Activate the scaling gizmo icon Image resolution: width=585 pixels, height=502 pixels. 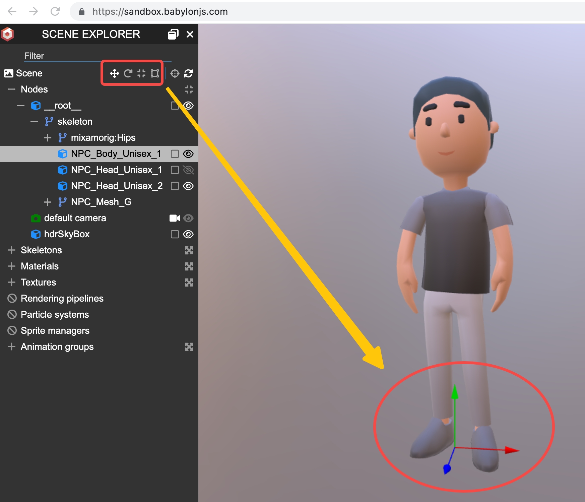pos(141,73)
